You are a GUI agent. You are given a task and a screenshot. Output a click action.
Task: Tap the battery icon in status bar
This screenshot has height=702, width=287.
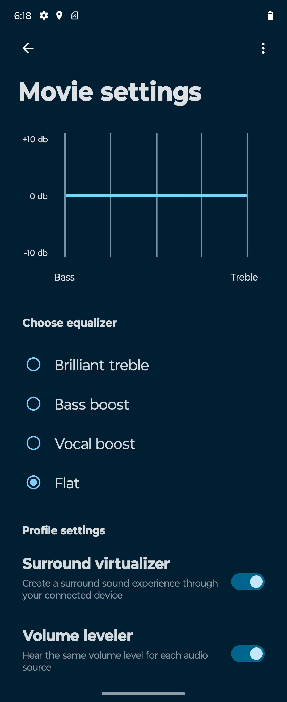coord(270,15)
